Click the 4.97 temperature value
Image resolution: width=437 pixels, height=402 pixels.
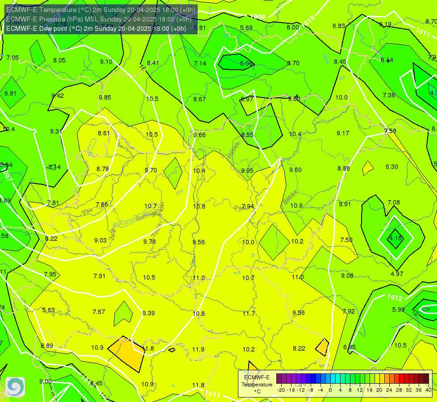pyautogui.click(x=396, y=274)
